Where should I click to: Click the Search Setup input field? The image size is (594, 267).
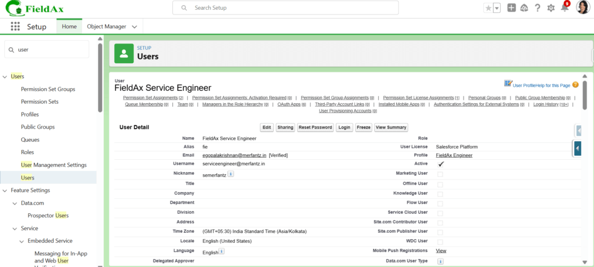(x=285, y=8)
